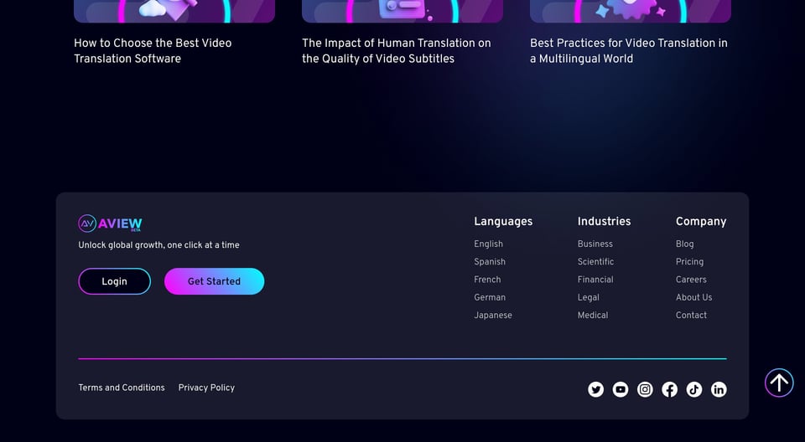Image resolution: width=805 pixels, height=442 pixels.
Task: Open the Instagram social icon
Action: click(x=645, y=390)
